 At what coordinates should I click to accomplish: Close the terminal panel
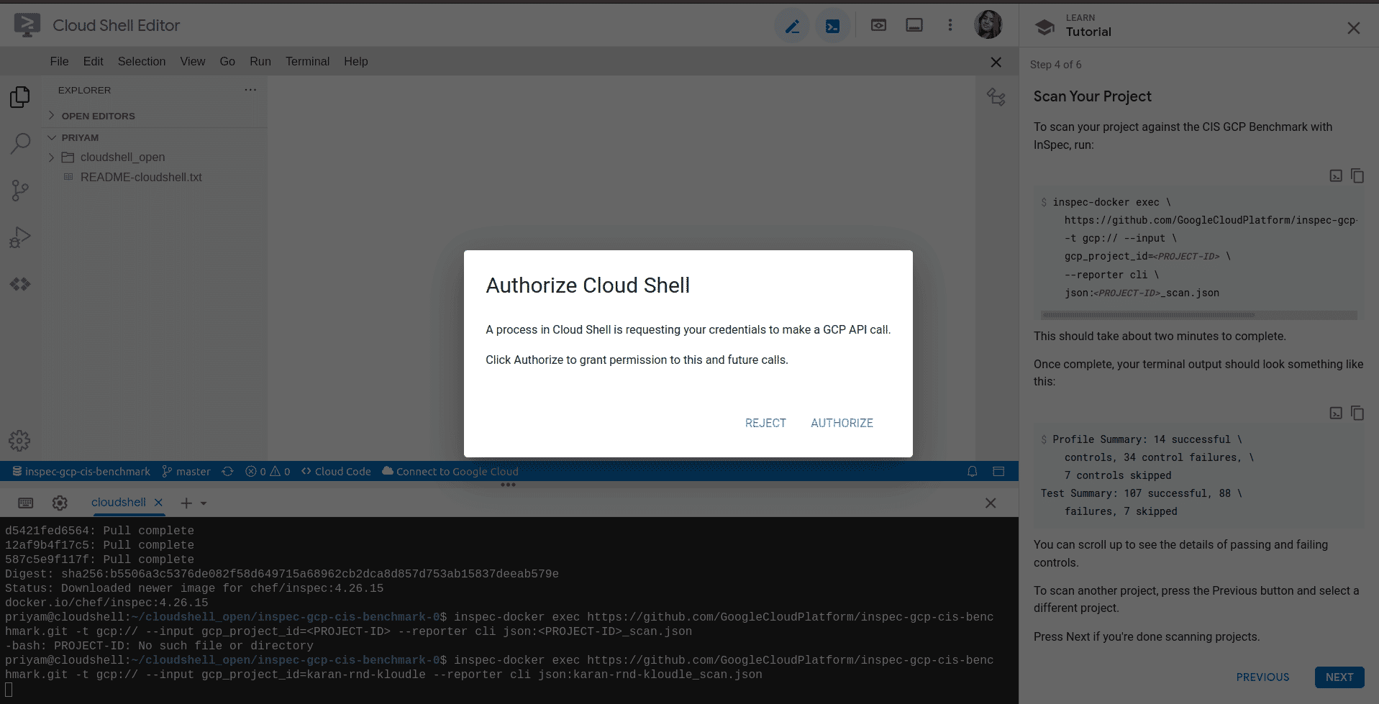click(x=991, y=503)
